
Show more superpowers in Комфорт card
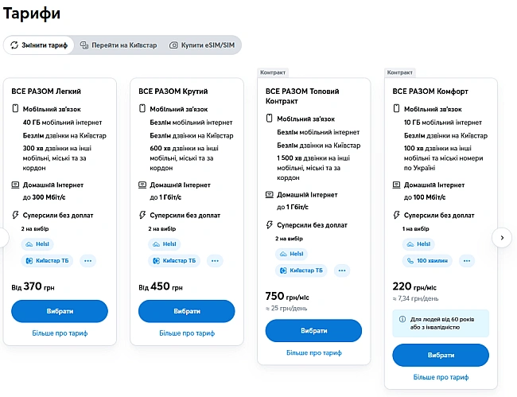[467, 260]
